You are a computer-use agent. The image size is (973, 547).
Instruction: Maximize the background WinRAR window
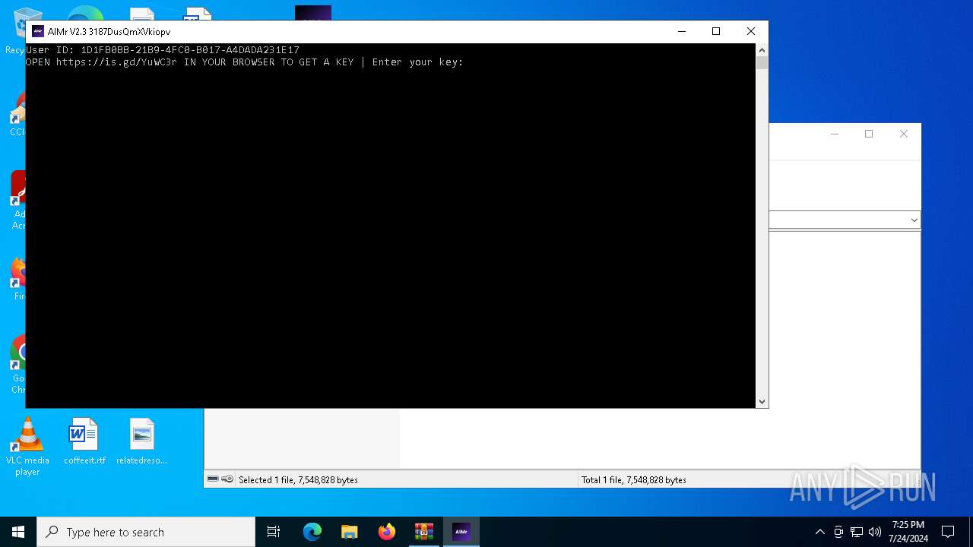869,134
